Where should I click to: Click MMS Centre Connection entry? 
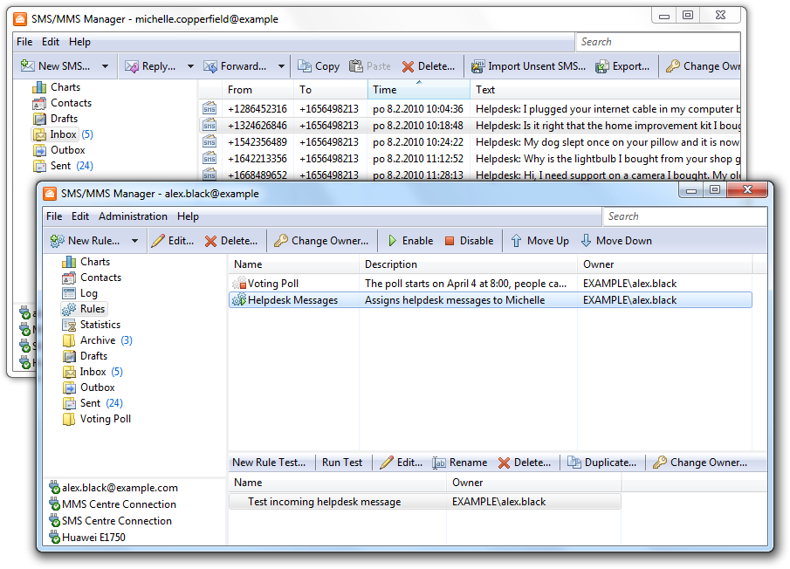click(x=113, y=504)
